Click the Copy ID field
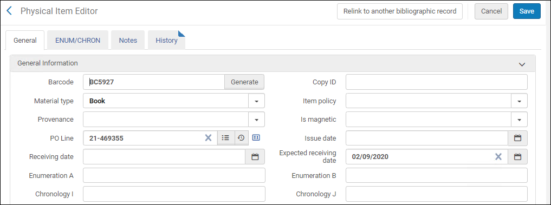 point(437,82)
